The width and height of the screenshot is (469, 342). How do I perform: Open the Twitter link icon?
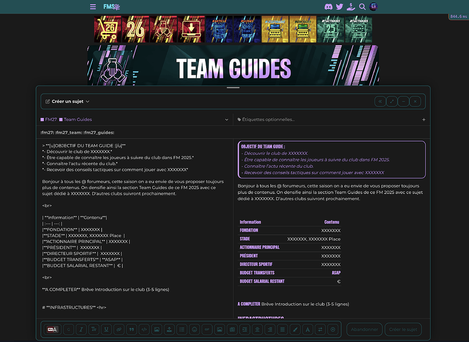(x=340, y=7)
